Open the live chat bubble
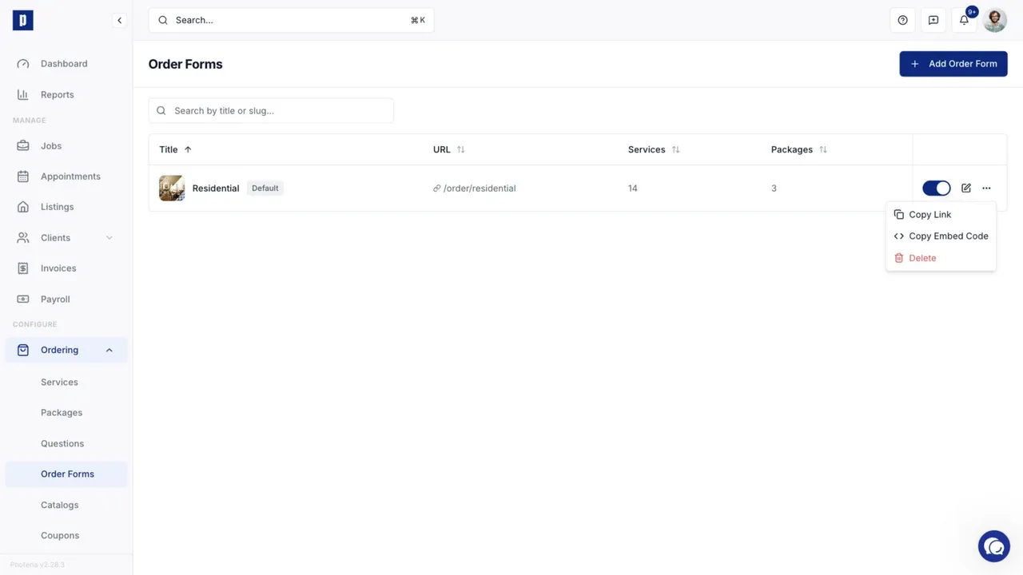Screen dimensions: 1023x575 994,546
